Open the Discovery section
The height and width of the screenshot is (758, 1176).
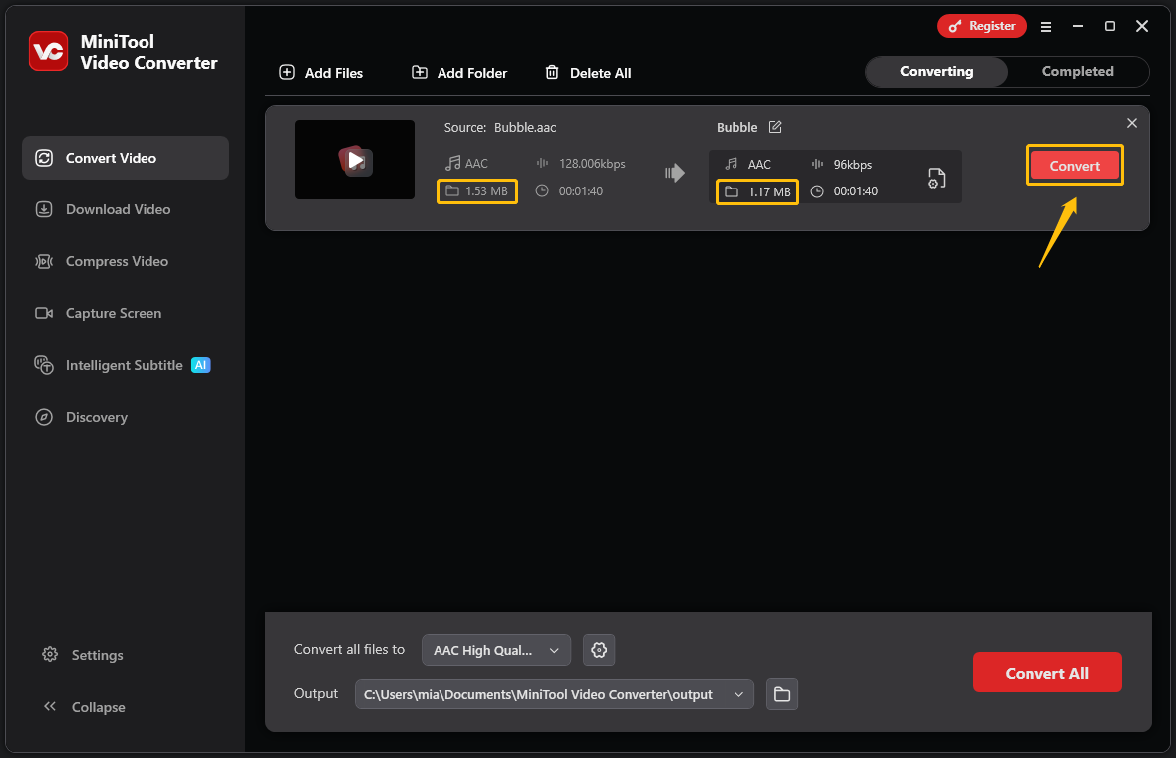126,417
